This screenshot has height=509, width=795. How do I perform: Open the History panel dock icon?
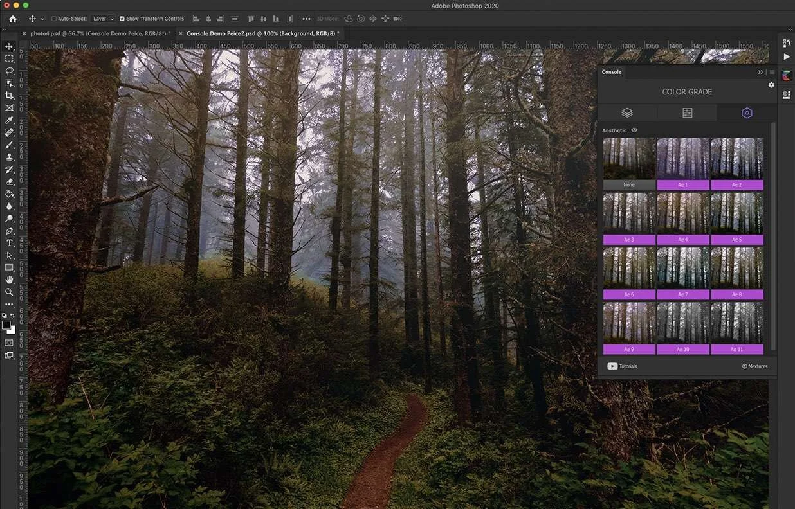coord(786,42)
